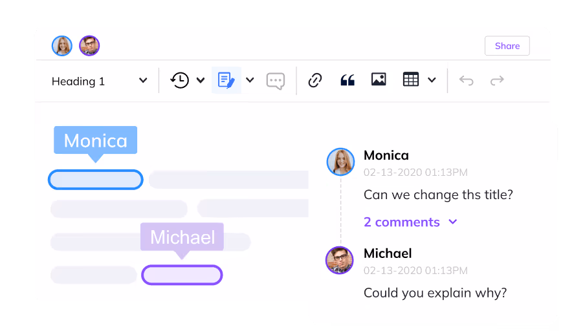Expand the version history dropdown arrow
Image resolution: width=585 pixels, height=331 pixels.
tap(201, 80)
